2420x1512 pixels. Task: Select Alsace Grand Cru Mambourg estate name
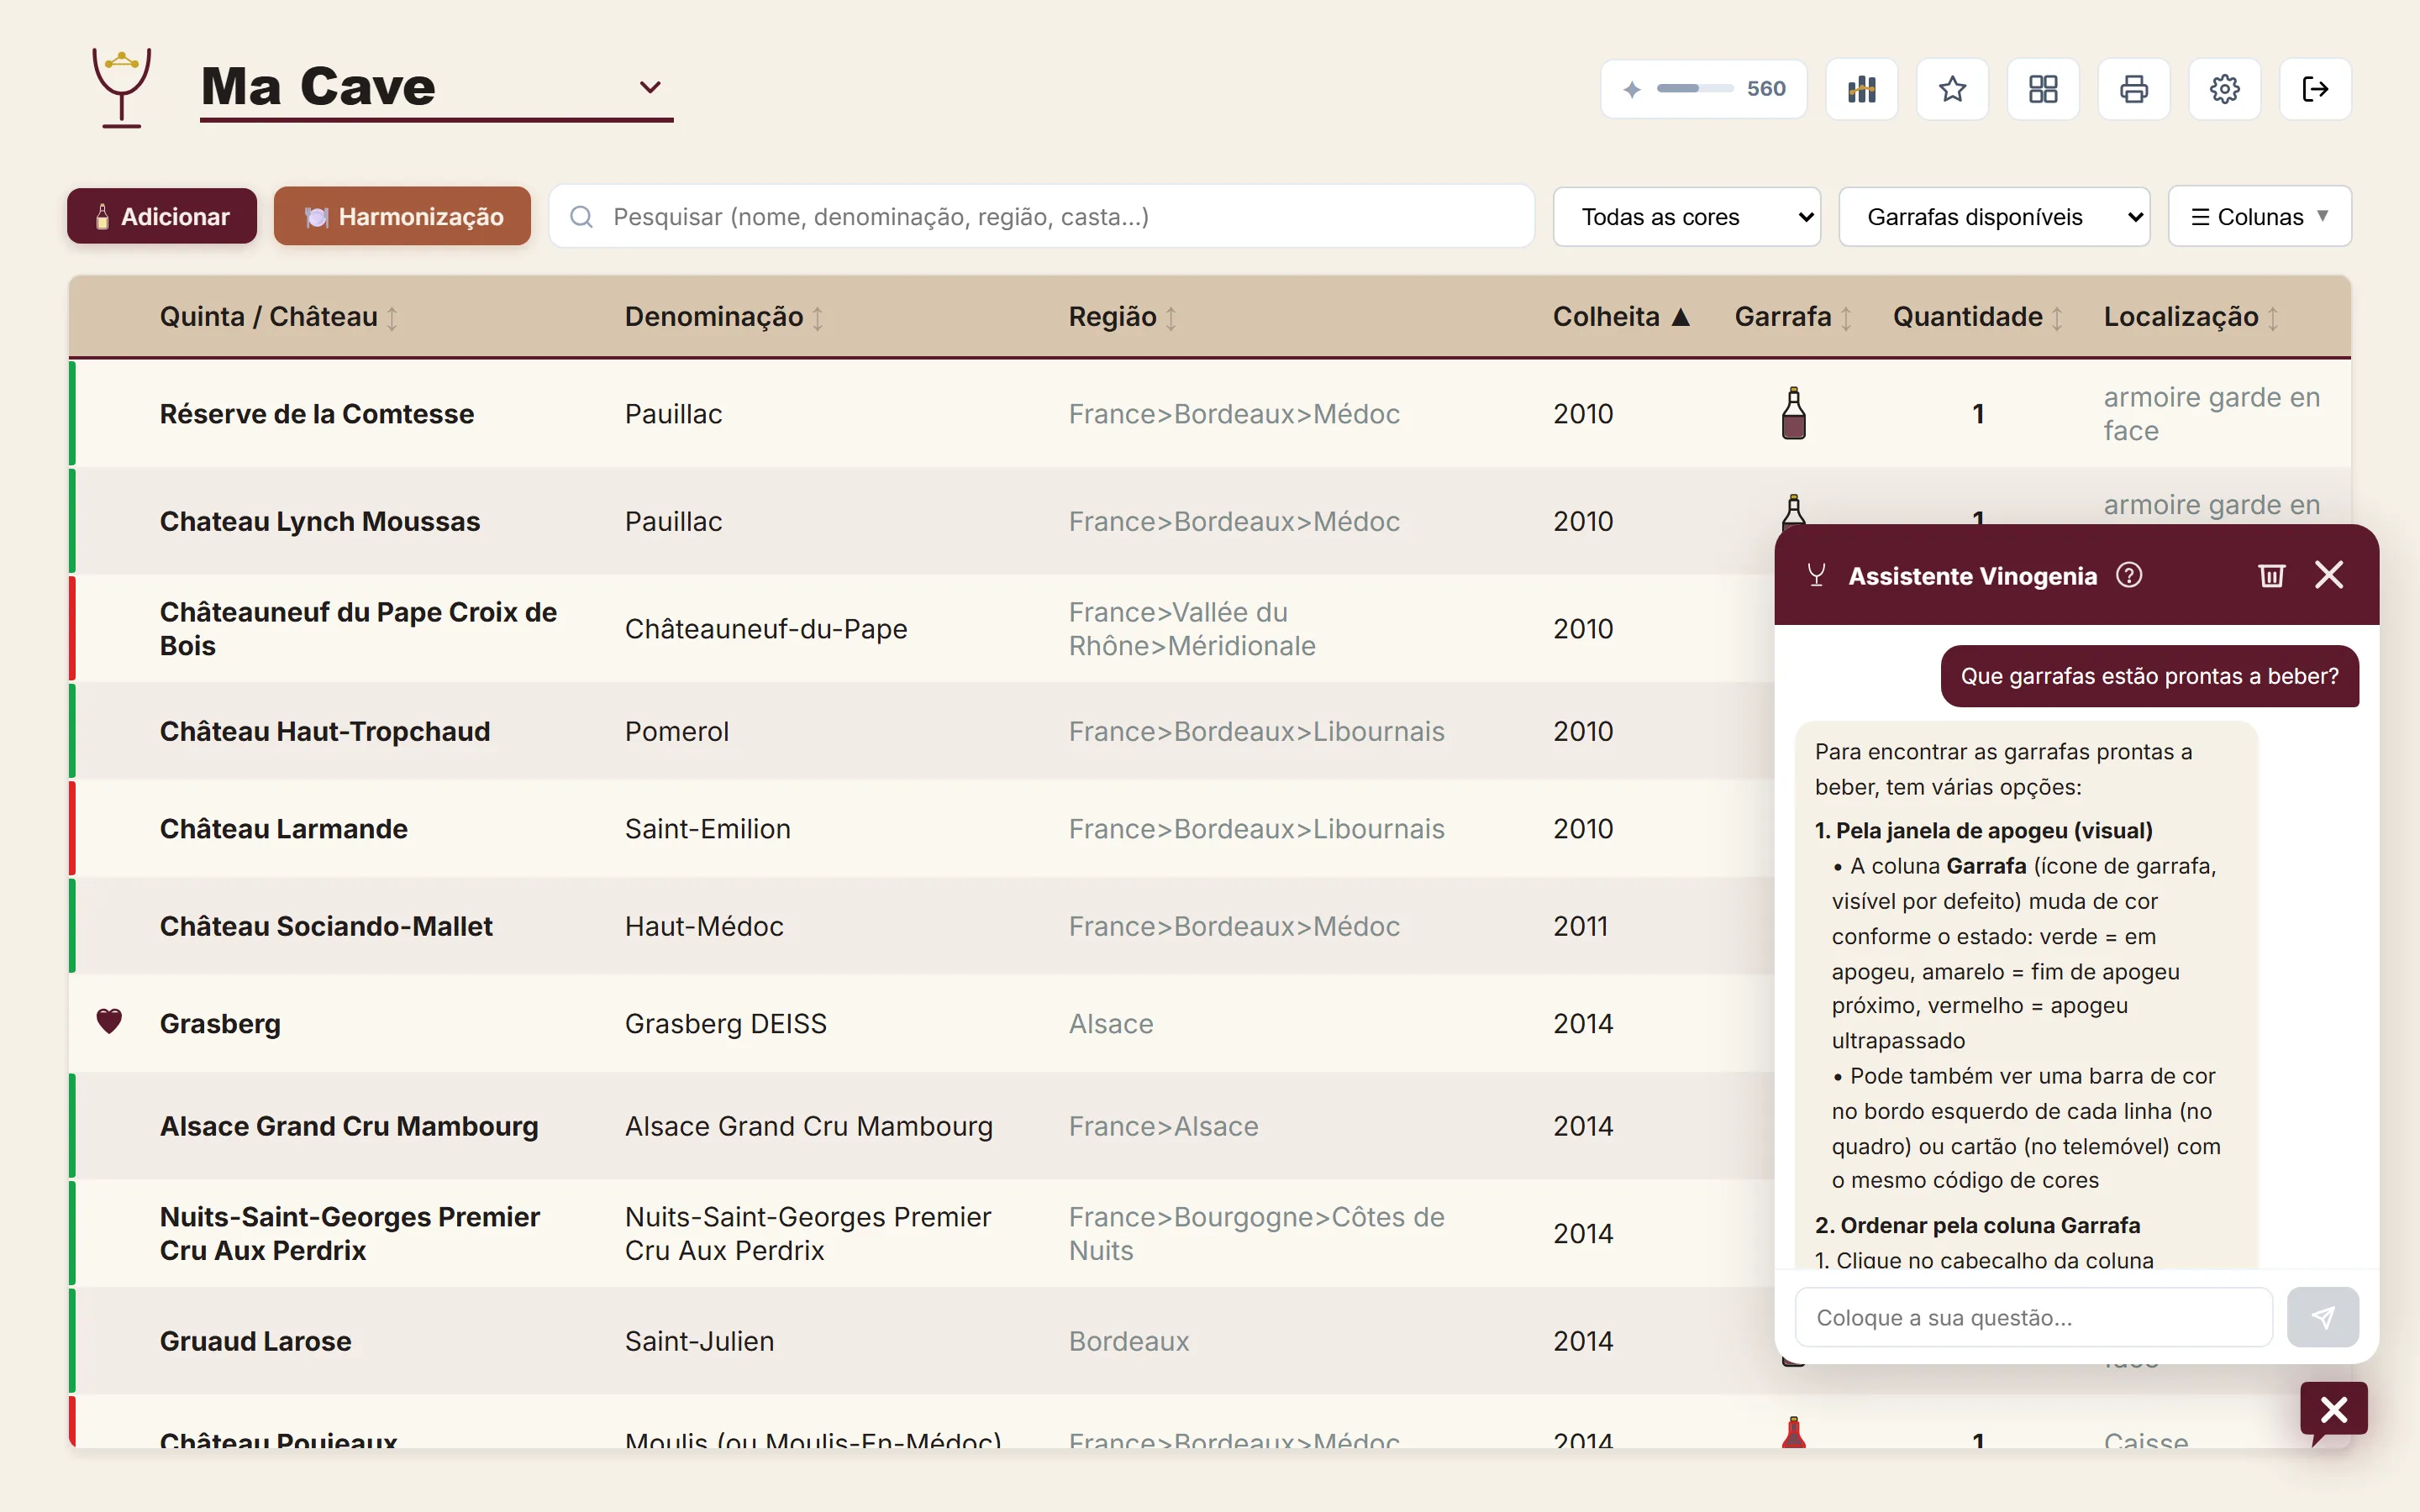tap(349, 1126)
